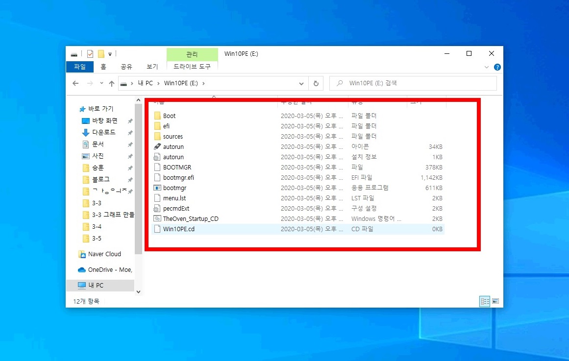Switch to details view icon in status bar
The image size is (569, 361).
(485, 302)
